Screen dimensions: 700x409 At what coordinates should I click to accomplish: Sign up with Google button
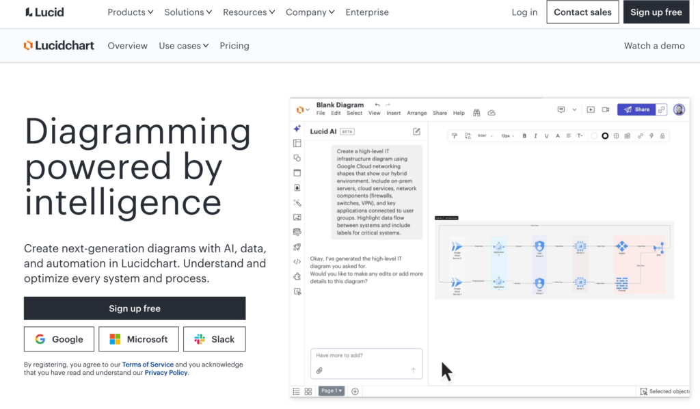tap(59, 339)
